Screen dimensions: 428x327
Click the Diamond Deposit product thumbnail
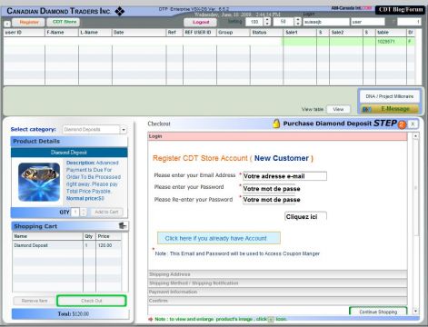(x=39, y=182)
